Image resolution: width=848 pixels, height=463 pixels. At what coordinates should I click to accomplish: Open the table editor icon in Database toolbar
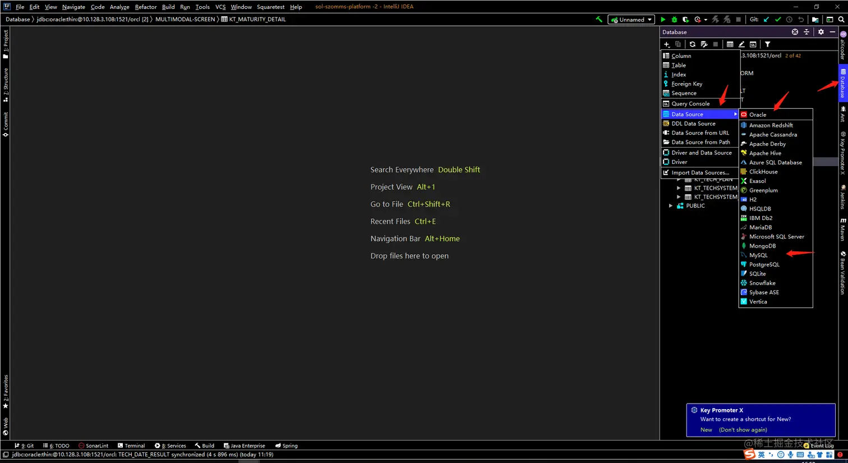[x=730, y=44]
